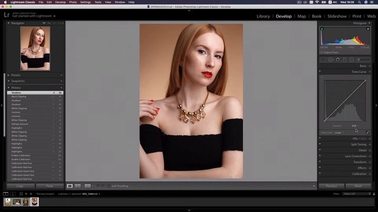Go back to previous photo arrow
Viewport: 378px width, 212px height.
coord(26,194)
